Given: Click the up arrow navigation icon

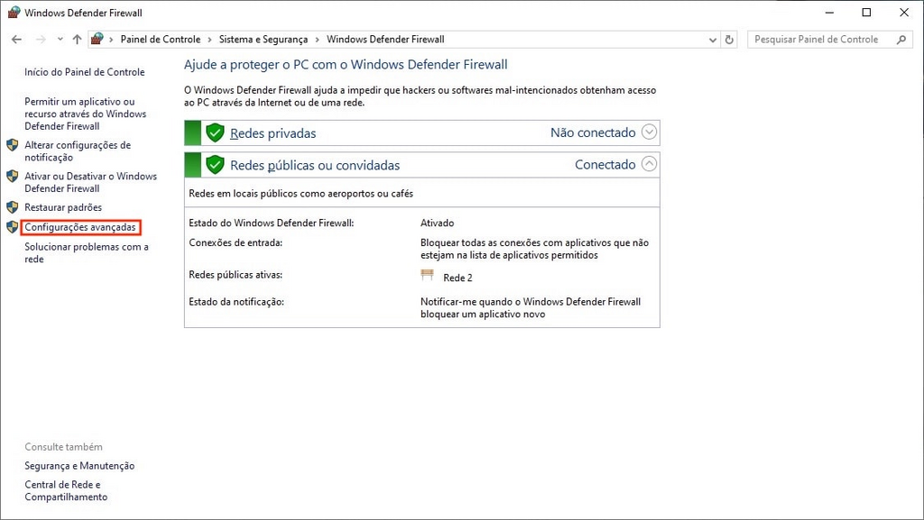Looking at the screenshot, I should click(77, 39).
